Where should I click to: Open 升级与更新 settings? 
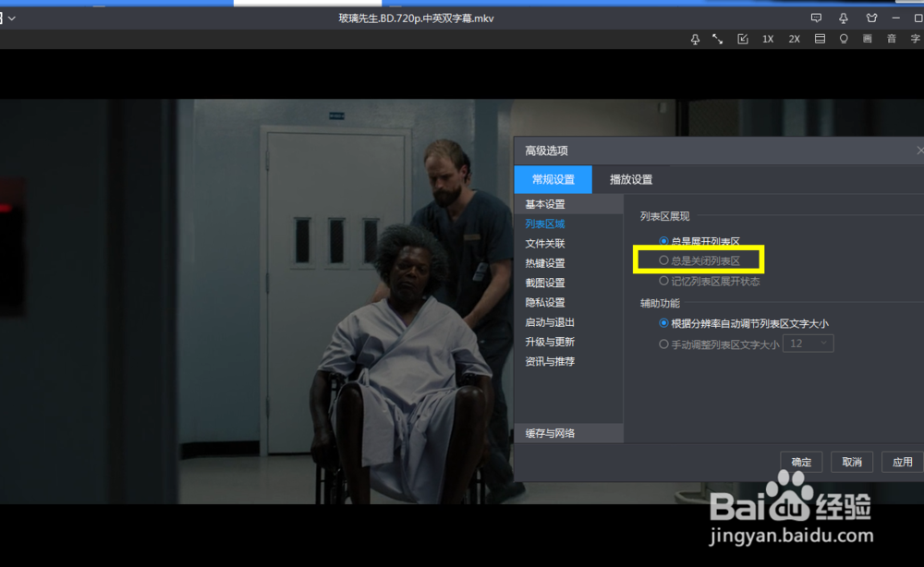pos(550,342)
